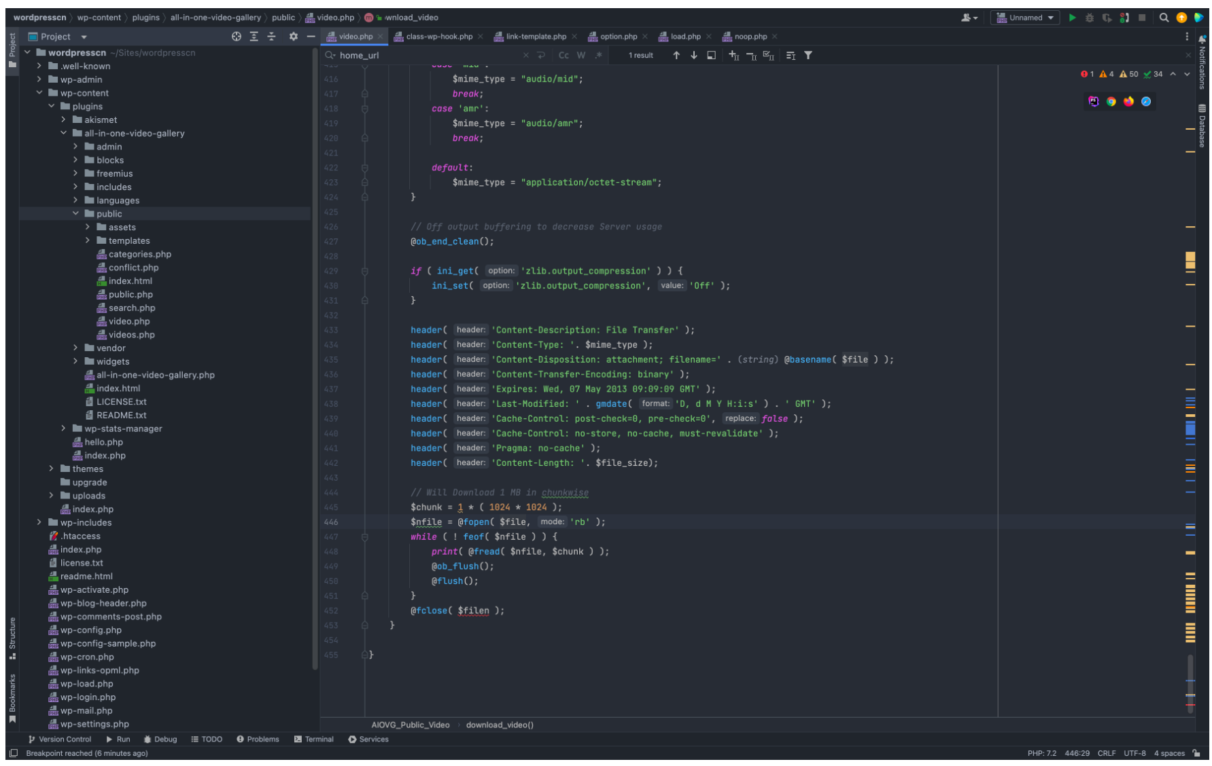Run the Unnamed configuration with green play icon
Image resolution: width=1212 pixels, height=766 pixels.
(x=1072, y=18)
